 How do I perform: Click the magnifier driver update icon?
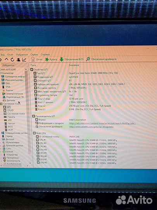point(88,59)
